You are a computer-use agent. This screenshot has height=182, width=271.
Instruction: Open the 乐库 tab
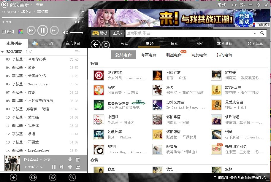tap(124, 44)
